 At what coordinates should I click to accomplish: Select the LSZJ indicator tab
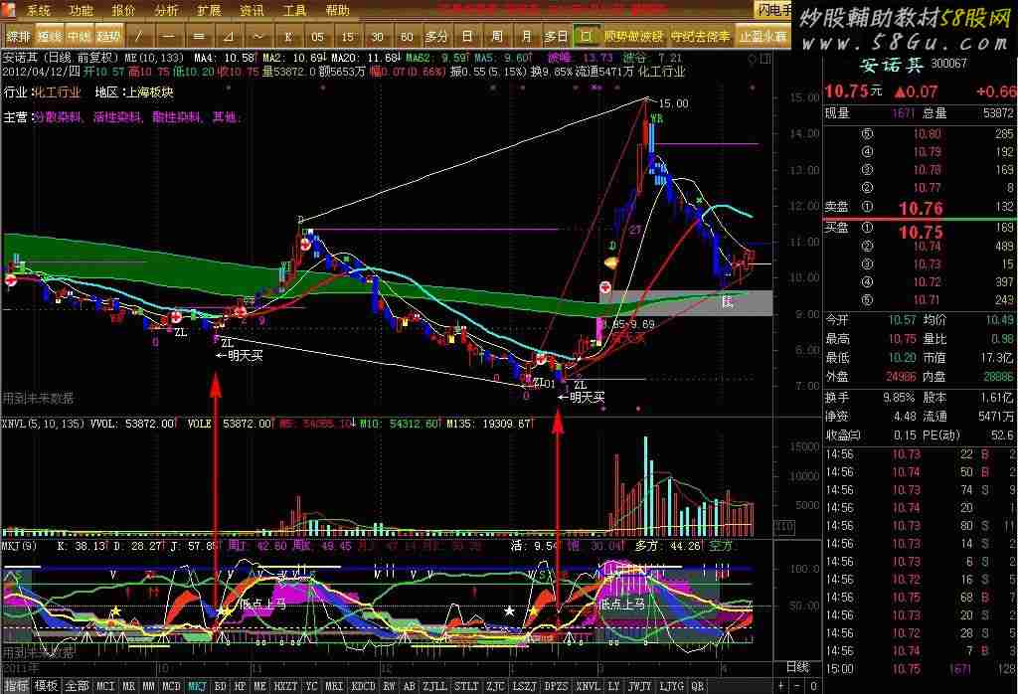pos(525,686)
